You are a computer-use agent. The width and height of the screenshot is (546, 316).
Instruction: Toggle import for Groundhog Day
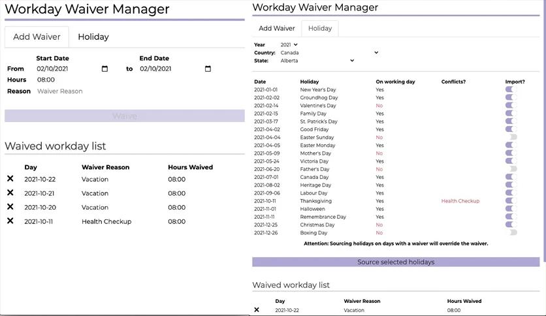click(x=511, y=97)
